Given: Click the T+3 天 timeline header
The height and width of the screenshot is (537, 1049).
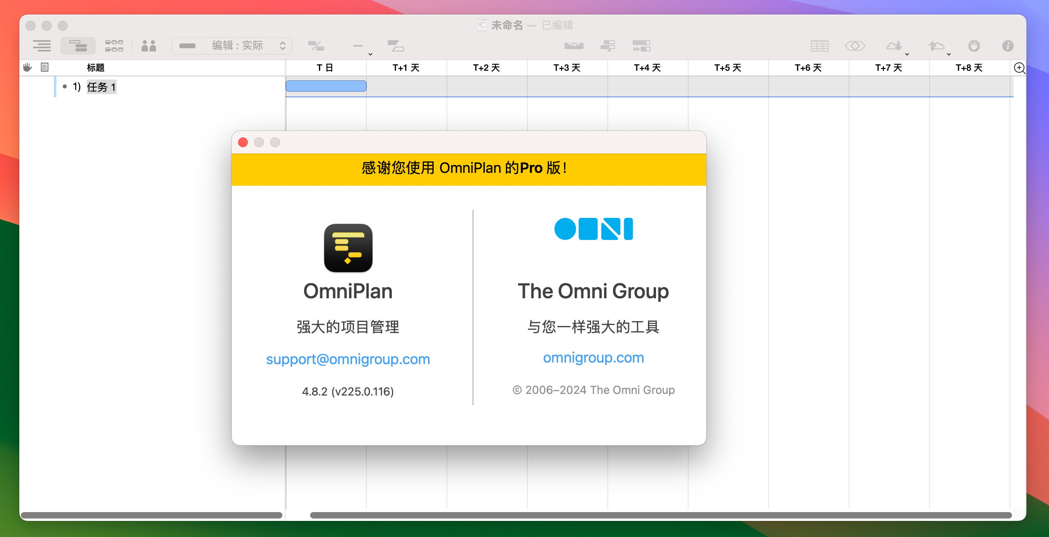Looking at the screenshot, I should [567, 68].
